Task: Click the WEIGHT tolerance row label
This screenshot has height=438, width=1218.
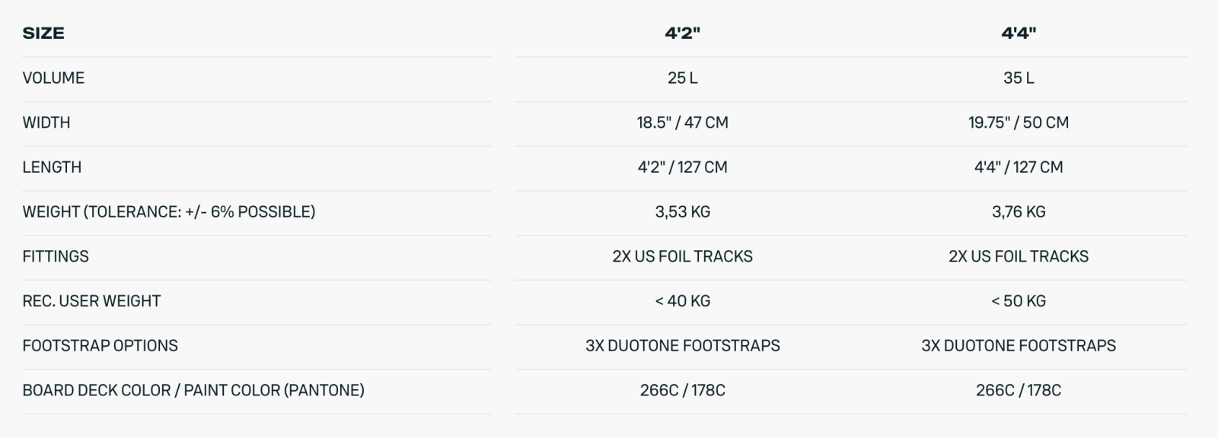Action: pyautogui.click(x=169, y=212)
